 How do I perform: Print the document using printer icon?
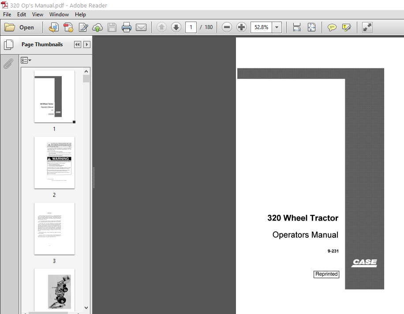[126, 27]
